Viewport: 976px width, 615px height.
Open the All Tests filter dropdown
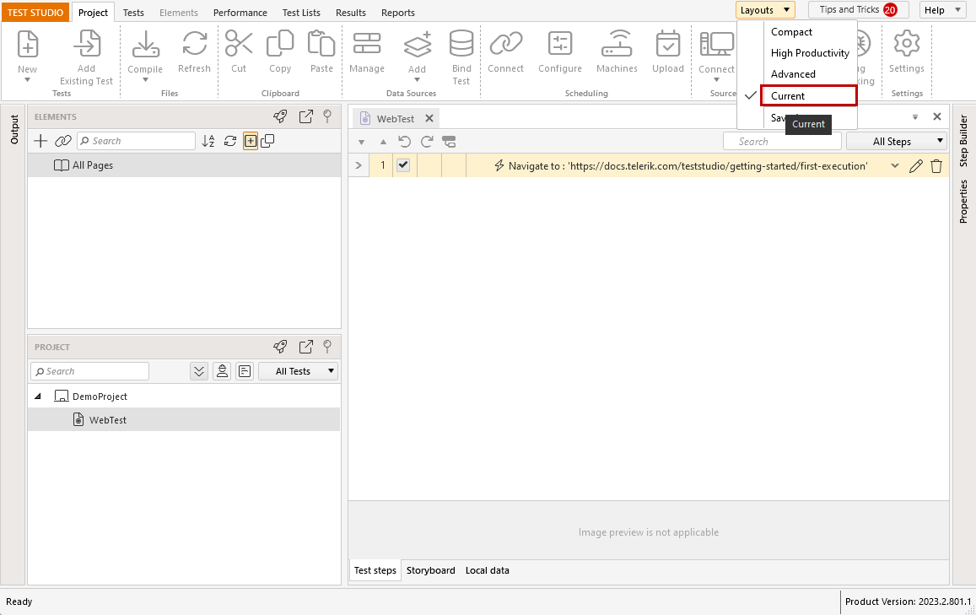point(298,371)
